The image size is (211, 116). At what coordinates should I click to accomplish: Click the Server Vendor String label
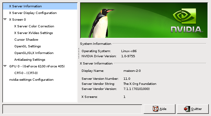pyautogui.click(x=98, y=84)
